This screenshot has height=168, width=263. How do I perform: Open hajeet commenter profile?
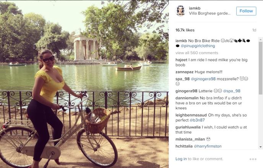(181, 60)
